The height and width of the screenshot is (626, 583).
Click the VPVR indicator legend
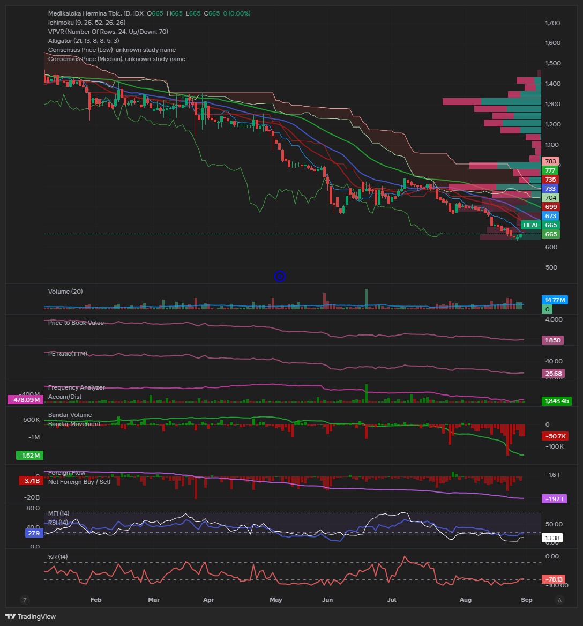[108, 32]
